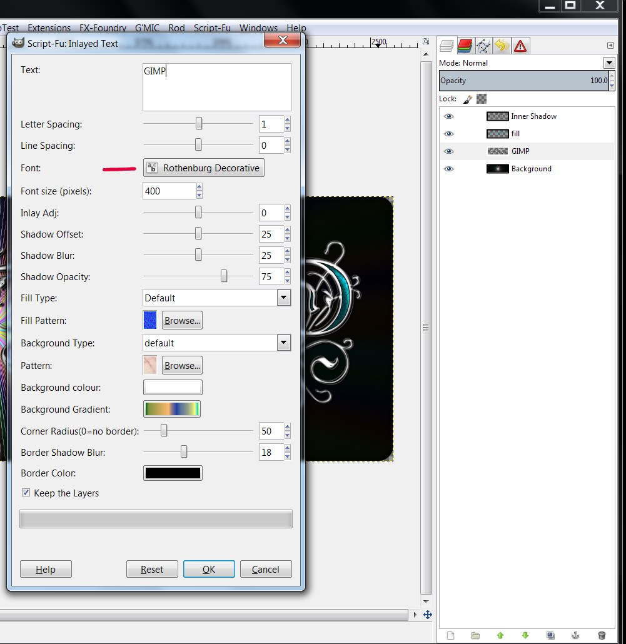Lower the selected layer with the down arrow
The width and height of the screenshot is (626, 644).
(525, 635)
